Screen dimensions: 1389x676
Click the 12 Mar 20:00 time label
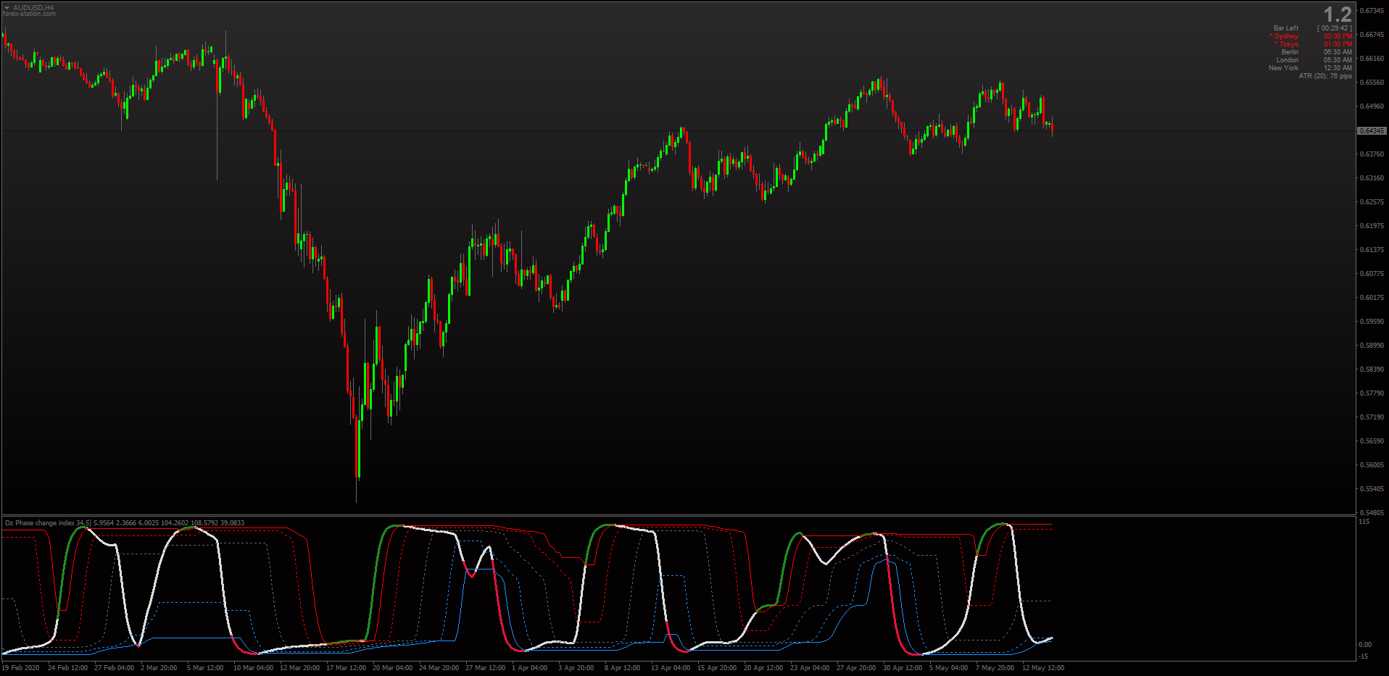299,668
